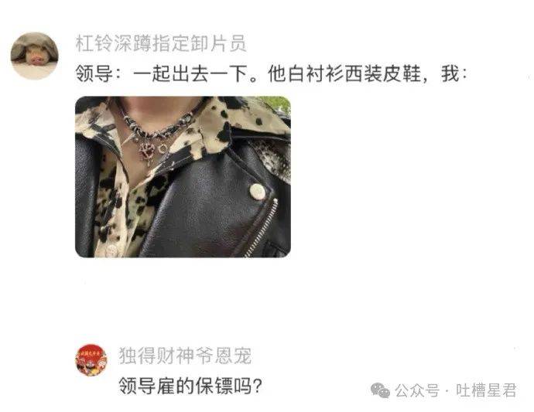Select the reply text 领导雇的保镖吗?
The height and width of the screenshot is (412, 534).
tap(190, 386)
